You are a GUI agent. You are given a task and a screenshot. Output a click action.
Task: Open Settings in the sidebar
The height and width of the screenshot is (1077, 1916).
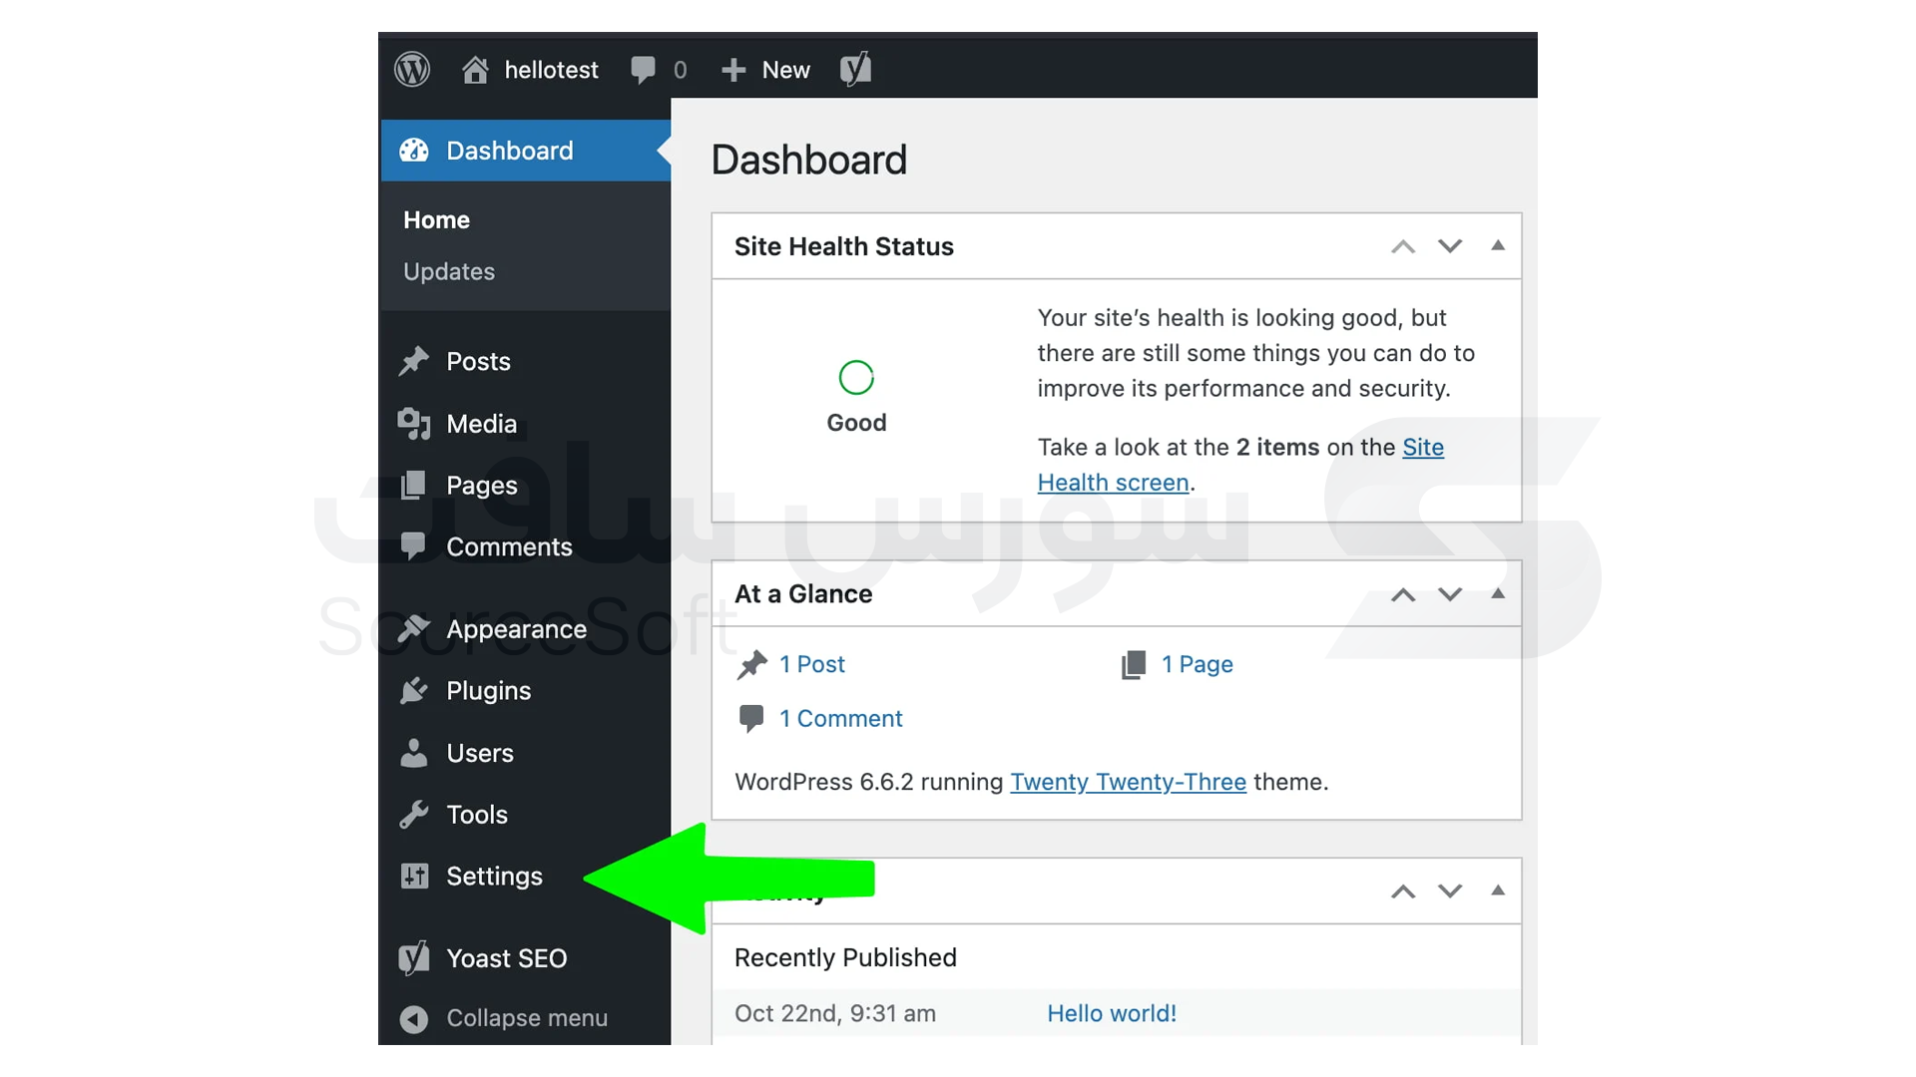pos(494,877)
